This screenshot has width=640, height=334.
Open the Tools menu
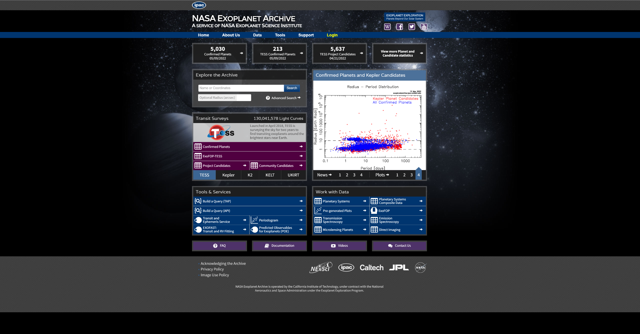(x=280, y=35)
